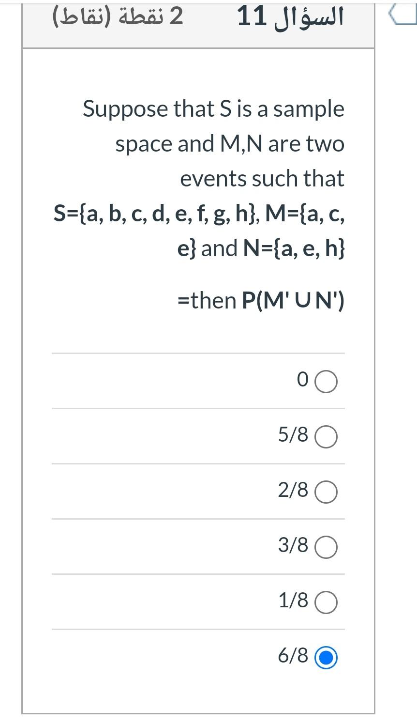Image resolution: width=417 pixels, height=725 pixels.
Task: Select the 1/8 answer radio button
Action: click(326, 602)
